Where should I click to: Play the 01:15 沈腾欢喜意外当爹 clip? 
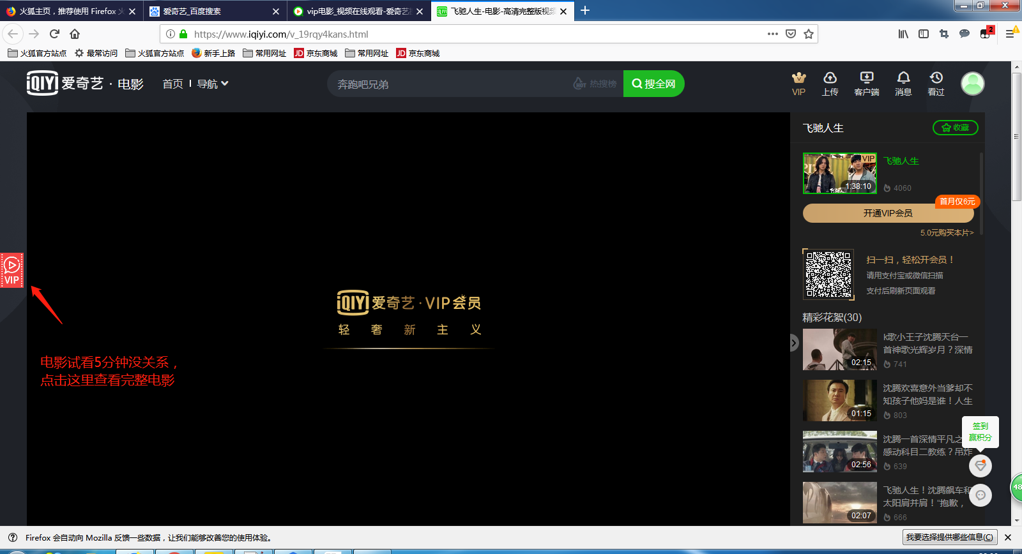pyautogui.click(x=840, y=400)
